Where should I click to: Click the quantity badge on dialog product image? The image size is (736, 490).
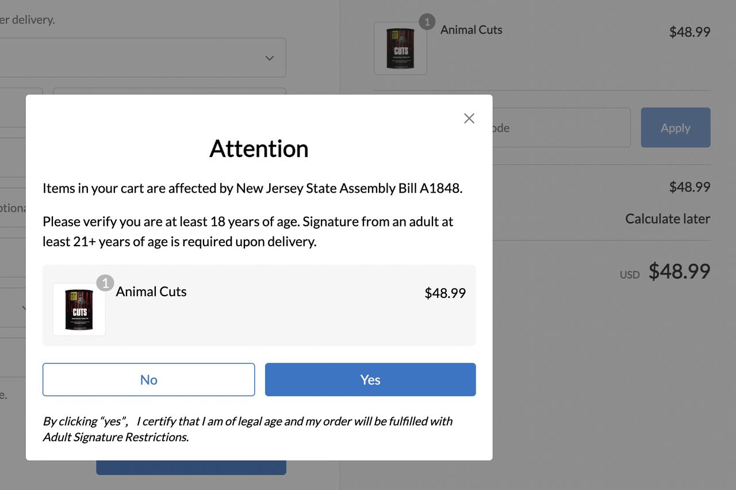pos(105,283)
